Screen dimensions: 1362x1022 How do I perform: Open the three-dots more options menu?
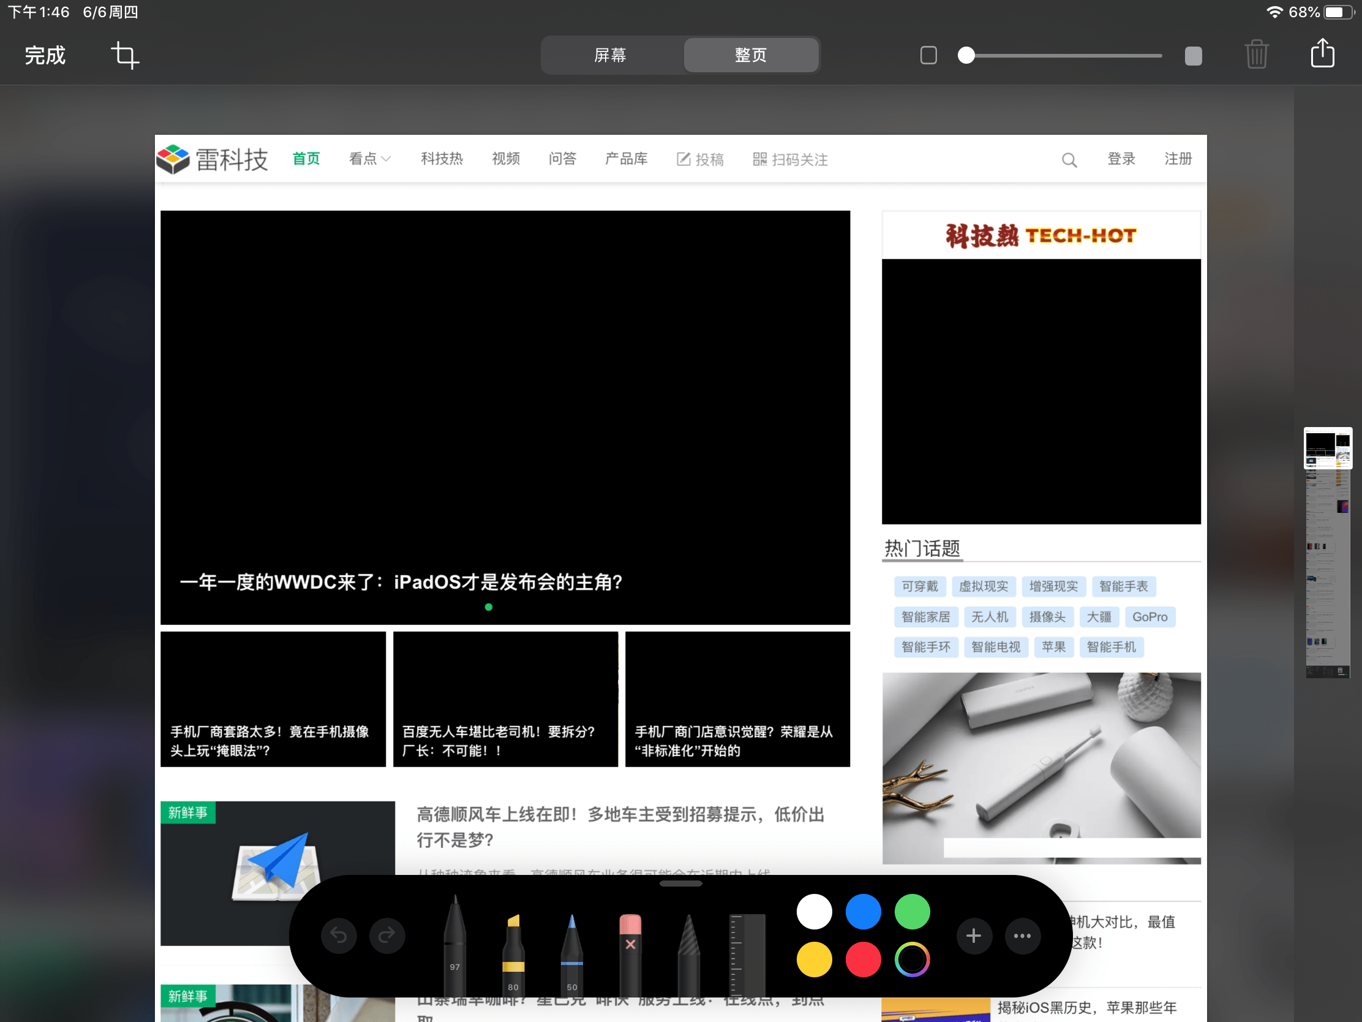1022,936
